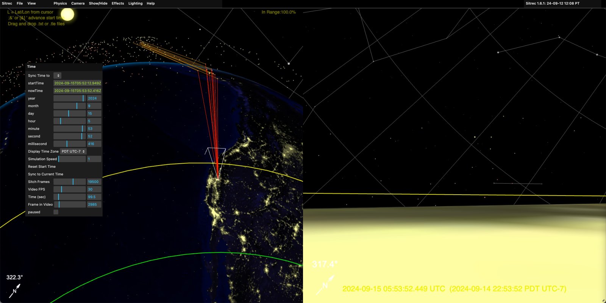Click the north compass arrow in sky view
Image resolution: width=606 pixels, height=303 pixels.
(326, 285)
